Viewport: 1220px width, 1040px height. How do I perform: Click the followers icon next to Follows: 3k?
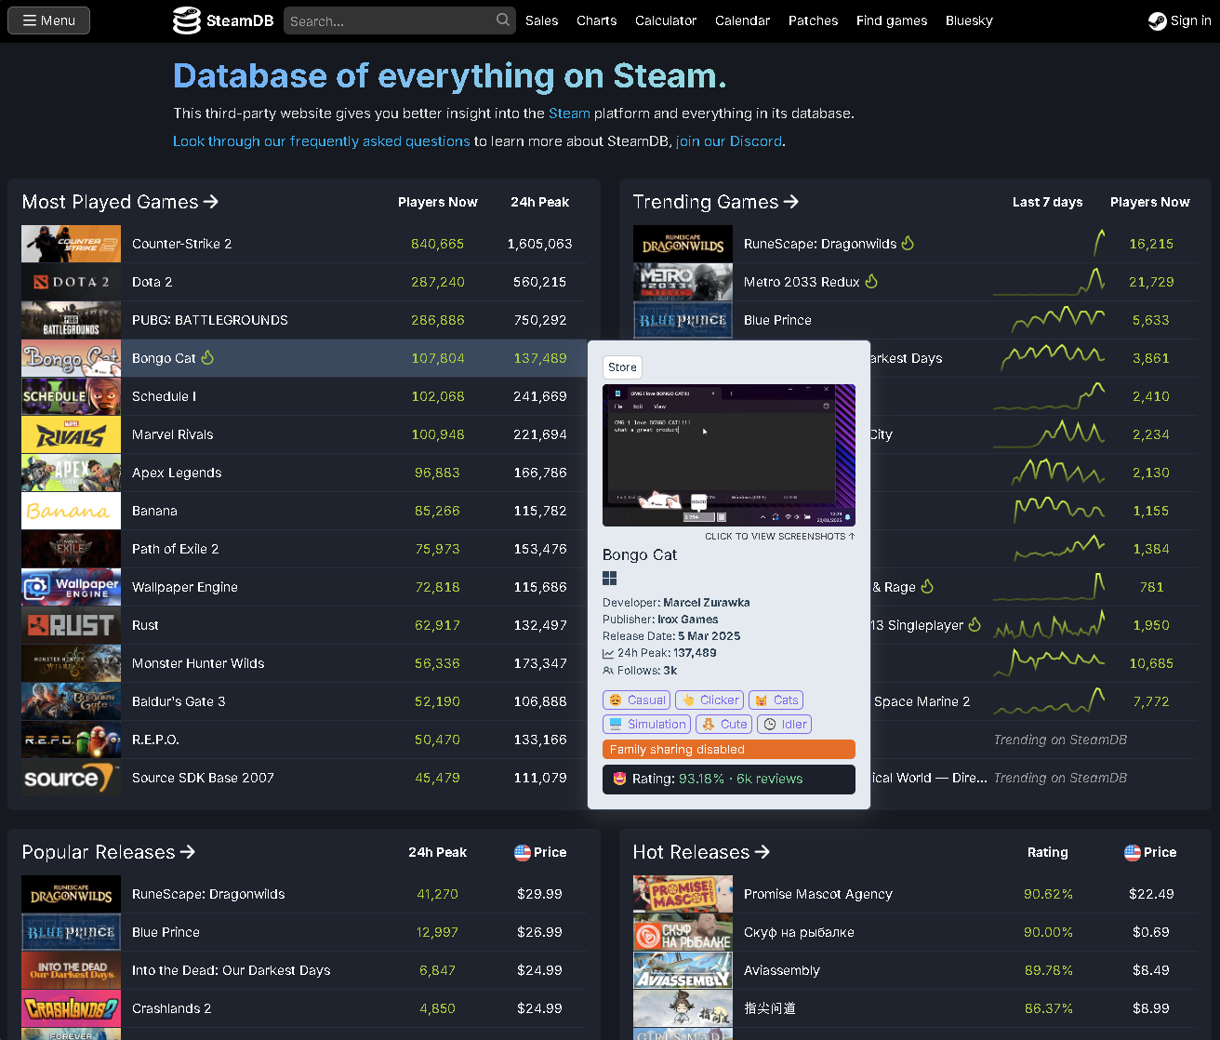pos(609,670)
